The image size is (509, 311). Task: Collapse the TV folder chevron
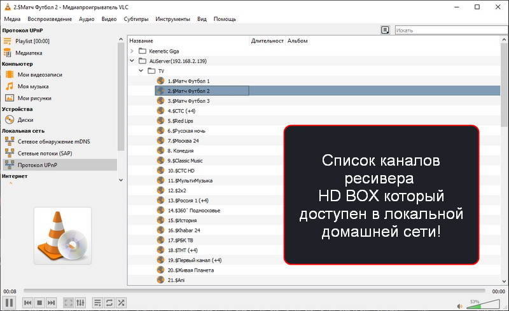click(141, 70)
